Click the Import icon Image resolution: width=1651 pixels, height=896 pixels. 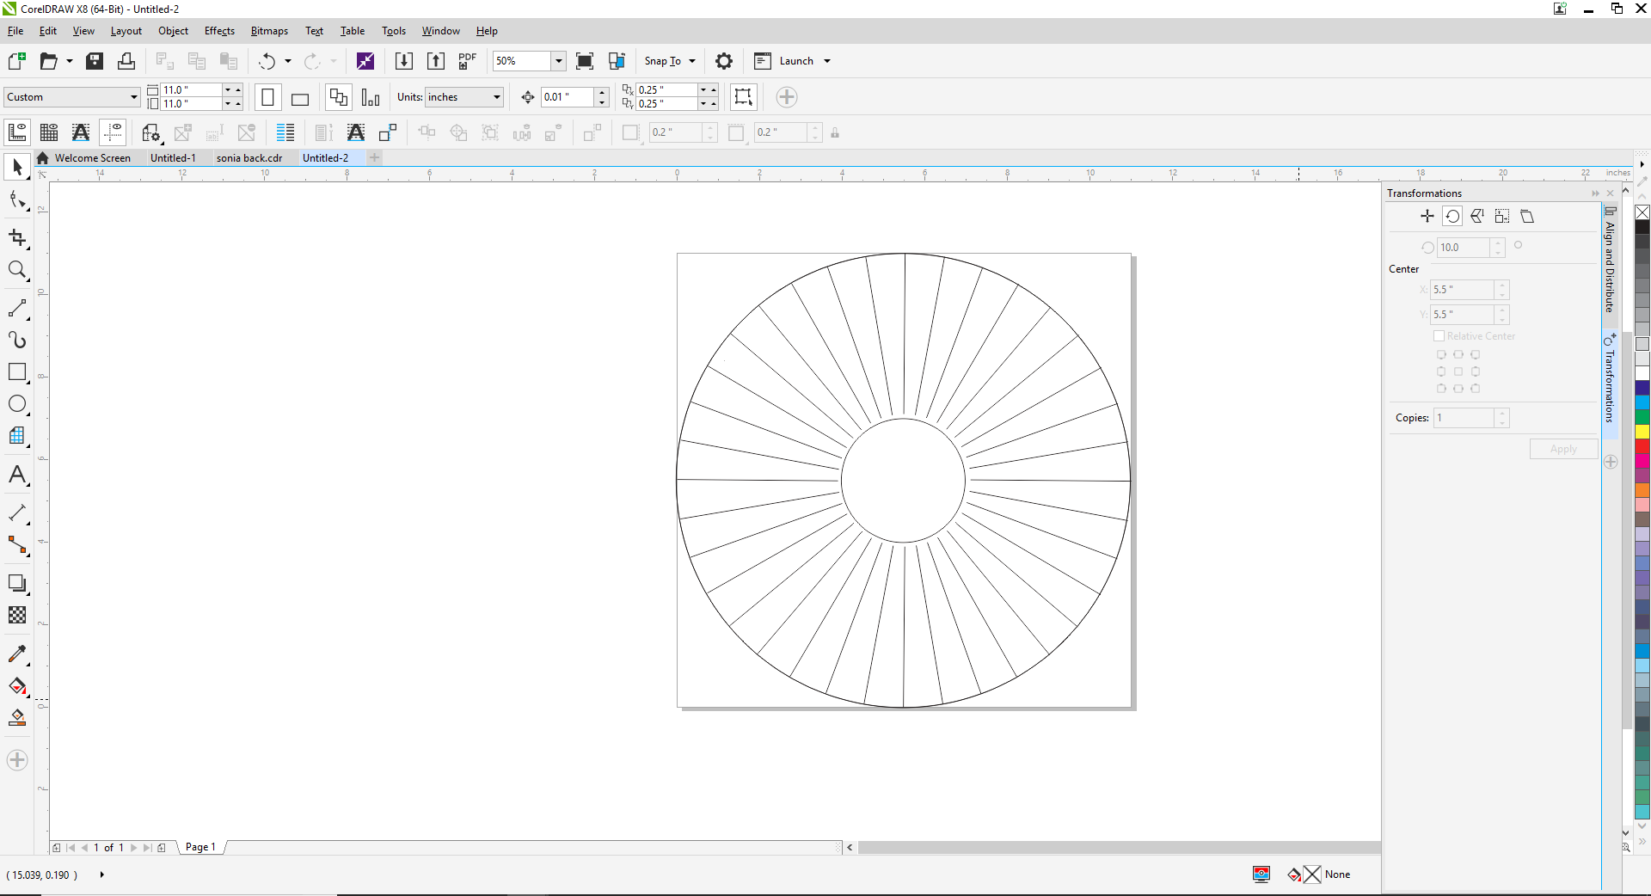tap(404, 61)
